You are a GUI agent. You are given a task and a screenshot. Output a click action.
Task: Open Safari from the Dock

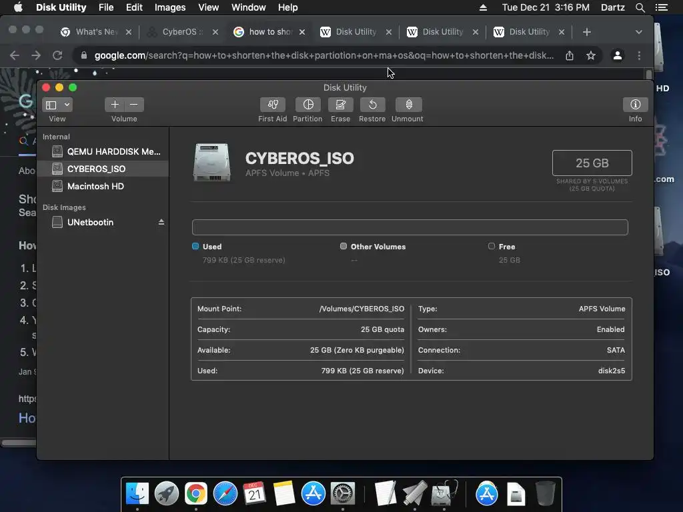click(225, 494)
